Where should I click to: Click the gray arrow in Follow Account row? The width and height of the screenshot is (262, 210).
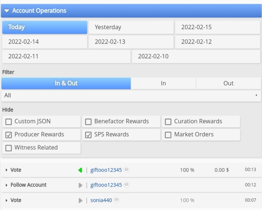[80, 185]
